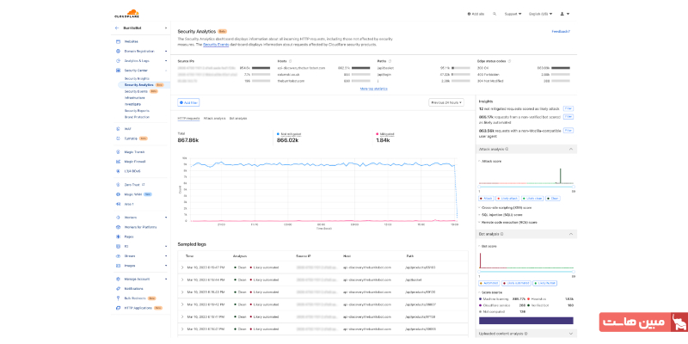Switch to the Bot analysis tab
Viewport: 688px width, 344px height.
238,119
